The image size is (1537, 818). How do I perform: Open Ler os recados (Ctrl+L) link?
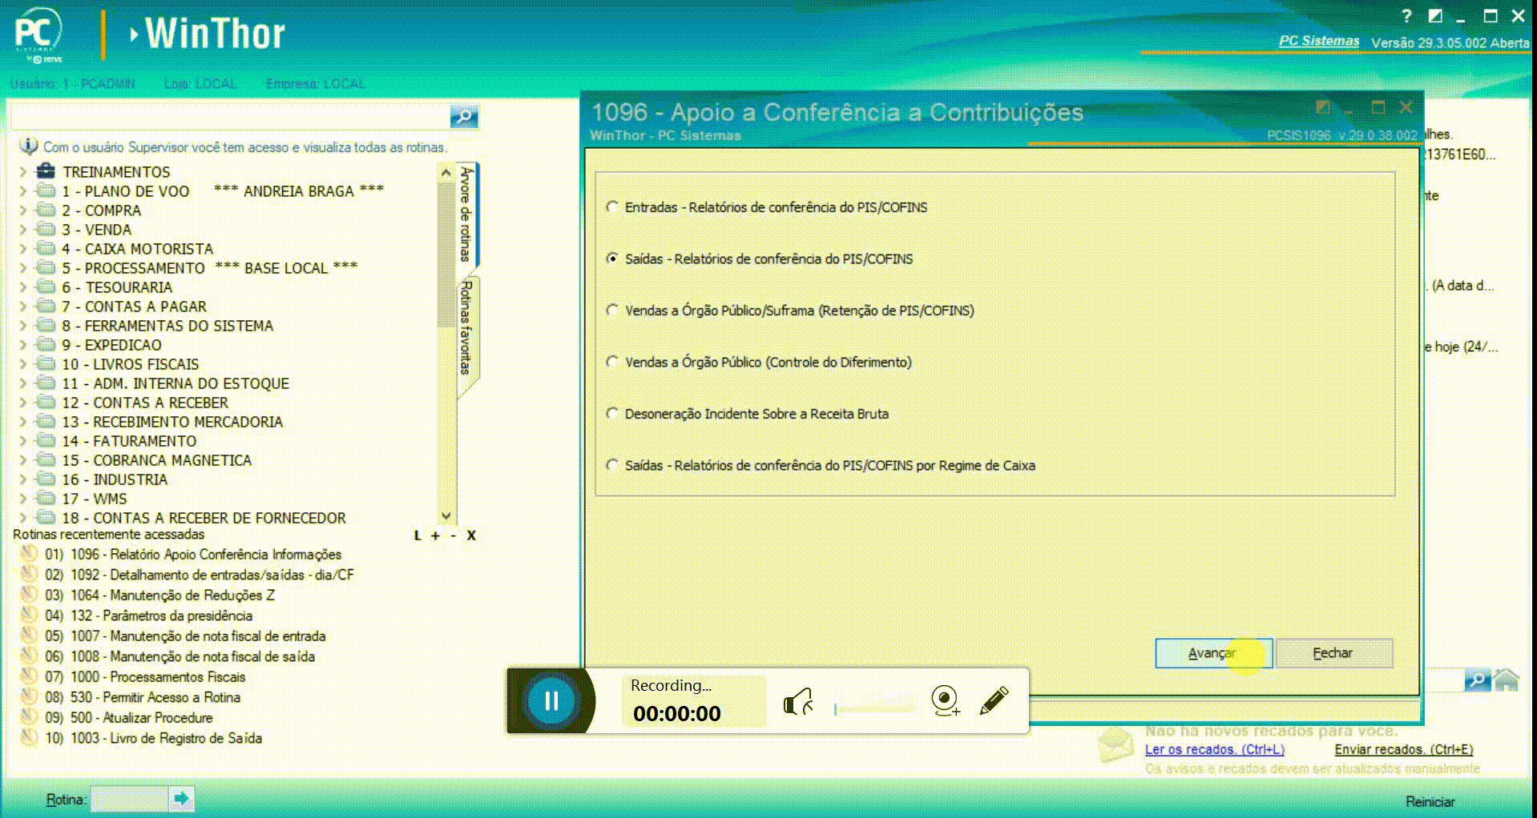[x=1214, y=749]
